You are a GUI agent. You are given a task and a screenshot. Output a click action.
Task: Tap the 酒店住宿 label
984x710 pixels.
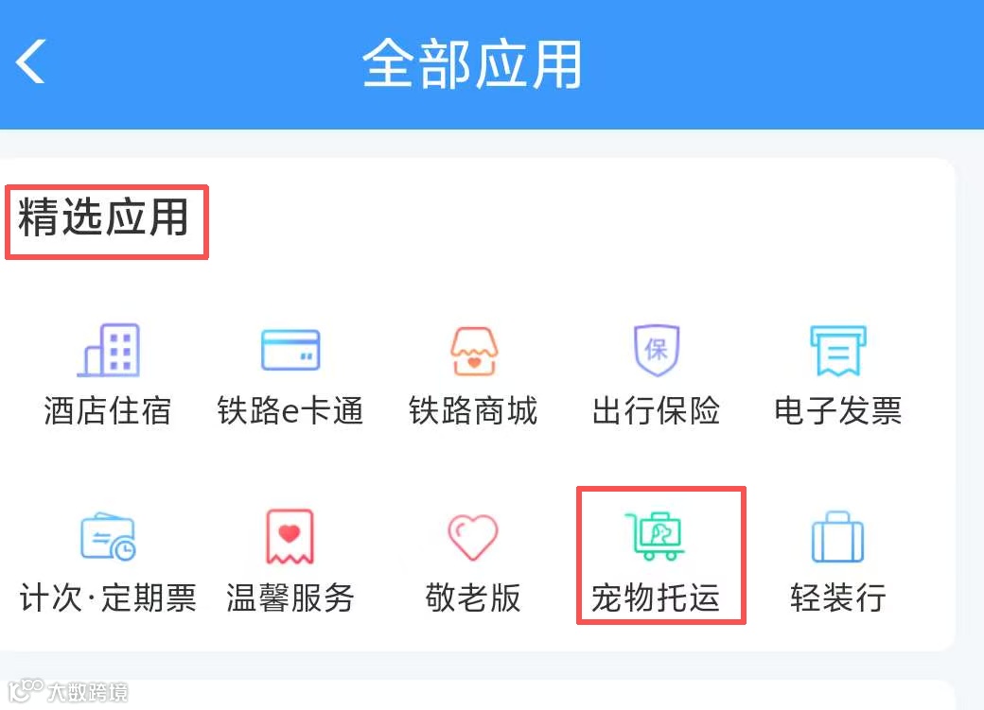coord(108,411)
